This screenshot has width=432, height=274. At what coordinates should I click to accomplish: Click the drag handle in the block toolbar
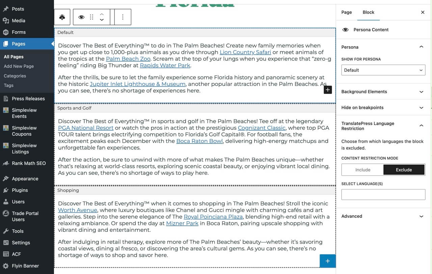pyautogui.click(x=91, y=17)
